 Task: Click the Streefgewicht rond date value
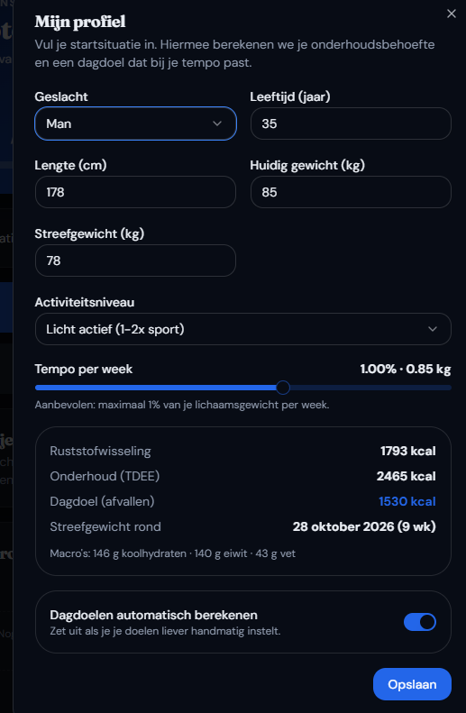(x=364, y=526)
